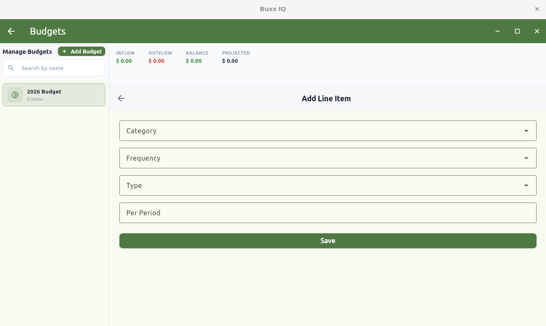This screenshot has width=546, height=326.
Task: Click the Budgets page title
Action: (x=47, y=31)
